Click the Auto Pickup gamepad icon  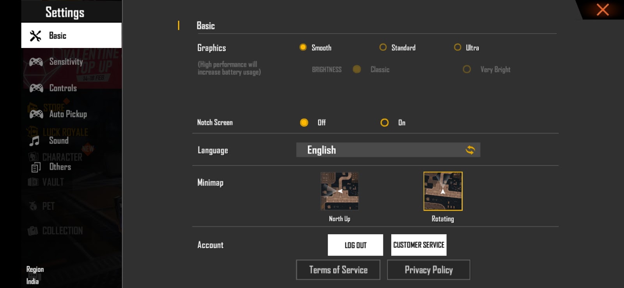click(x=36, y=114)
